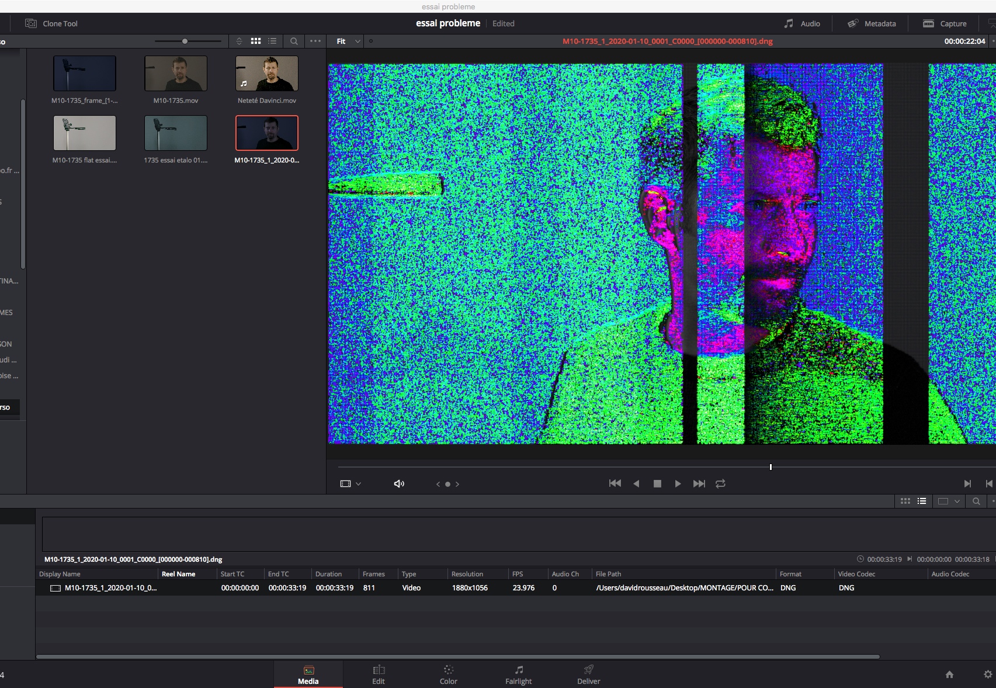The image size is (996, 688).
Task: Go to project manager home icon
Action: (x=949, y=674)
